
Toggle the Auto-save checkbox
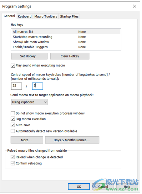coord(13,125)
